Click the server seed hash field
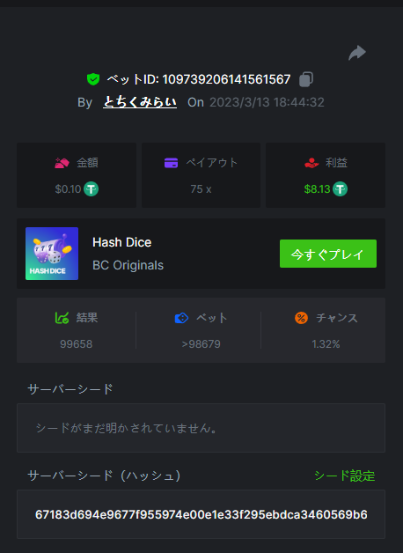The width and height of the screenshot is (403, 553). pos(201,514)
